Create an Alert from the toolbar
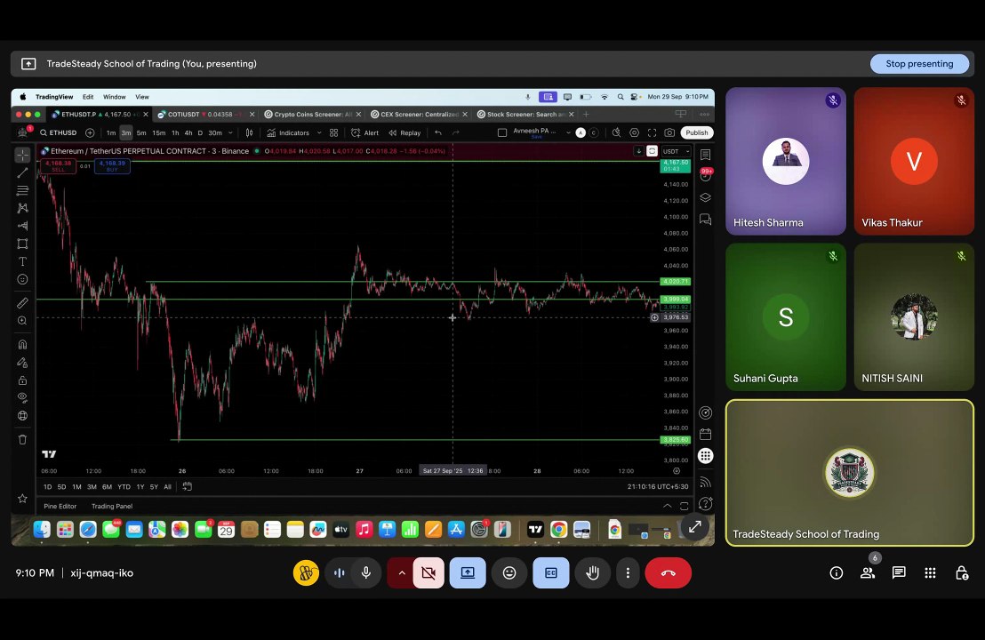 coord(365,132)
